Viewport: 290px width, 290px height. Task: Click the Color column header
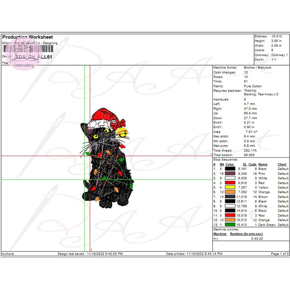click(x=230, y=164)
